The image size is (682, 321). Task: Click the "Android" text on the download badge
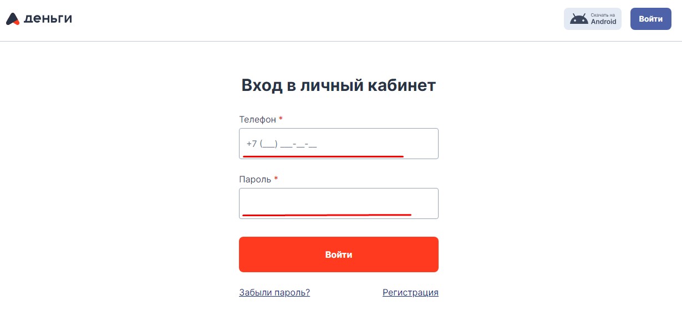click(x=603, y=22)
